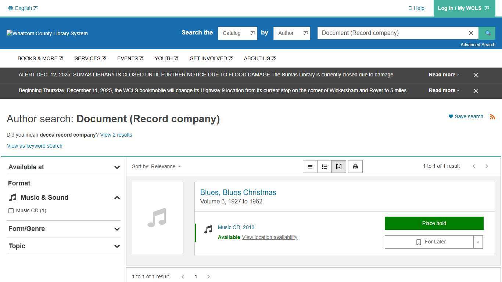Start the catalog search with magnifier icon
This screenshot has height=282, width=502.
pos(487,33)
